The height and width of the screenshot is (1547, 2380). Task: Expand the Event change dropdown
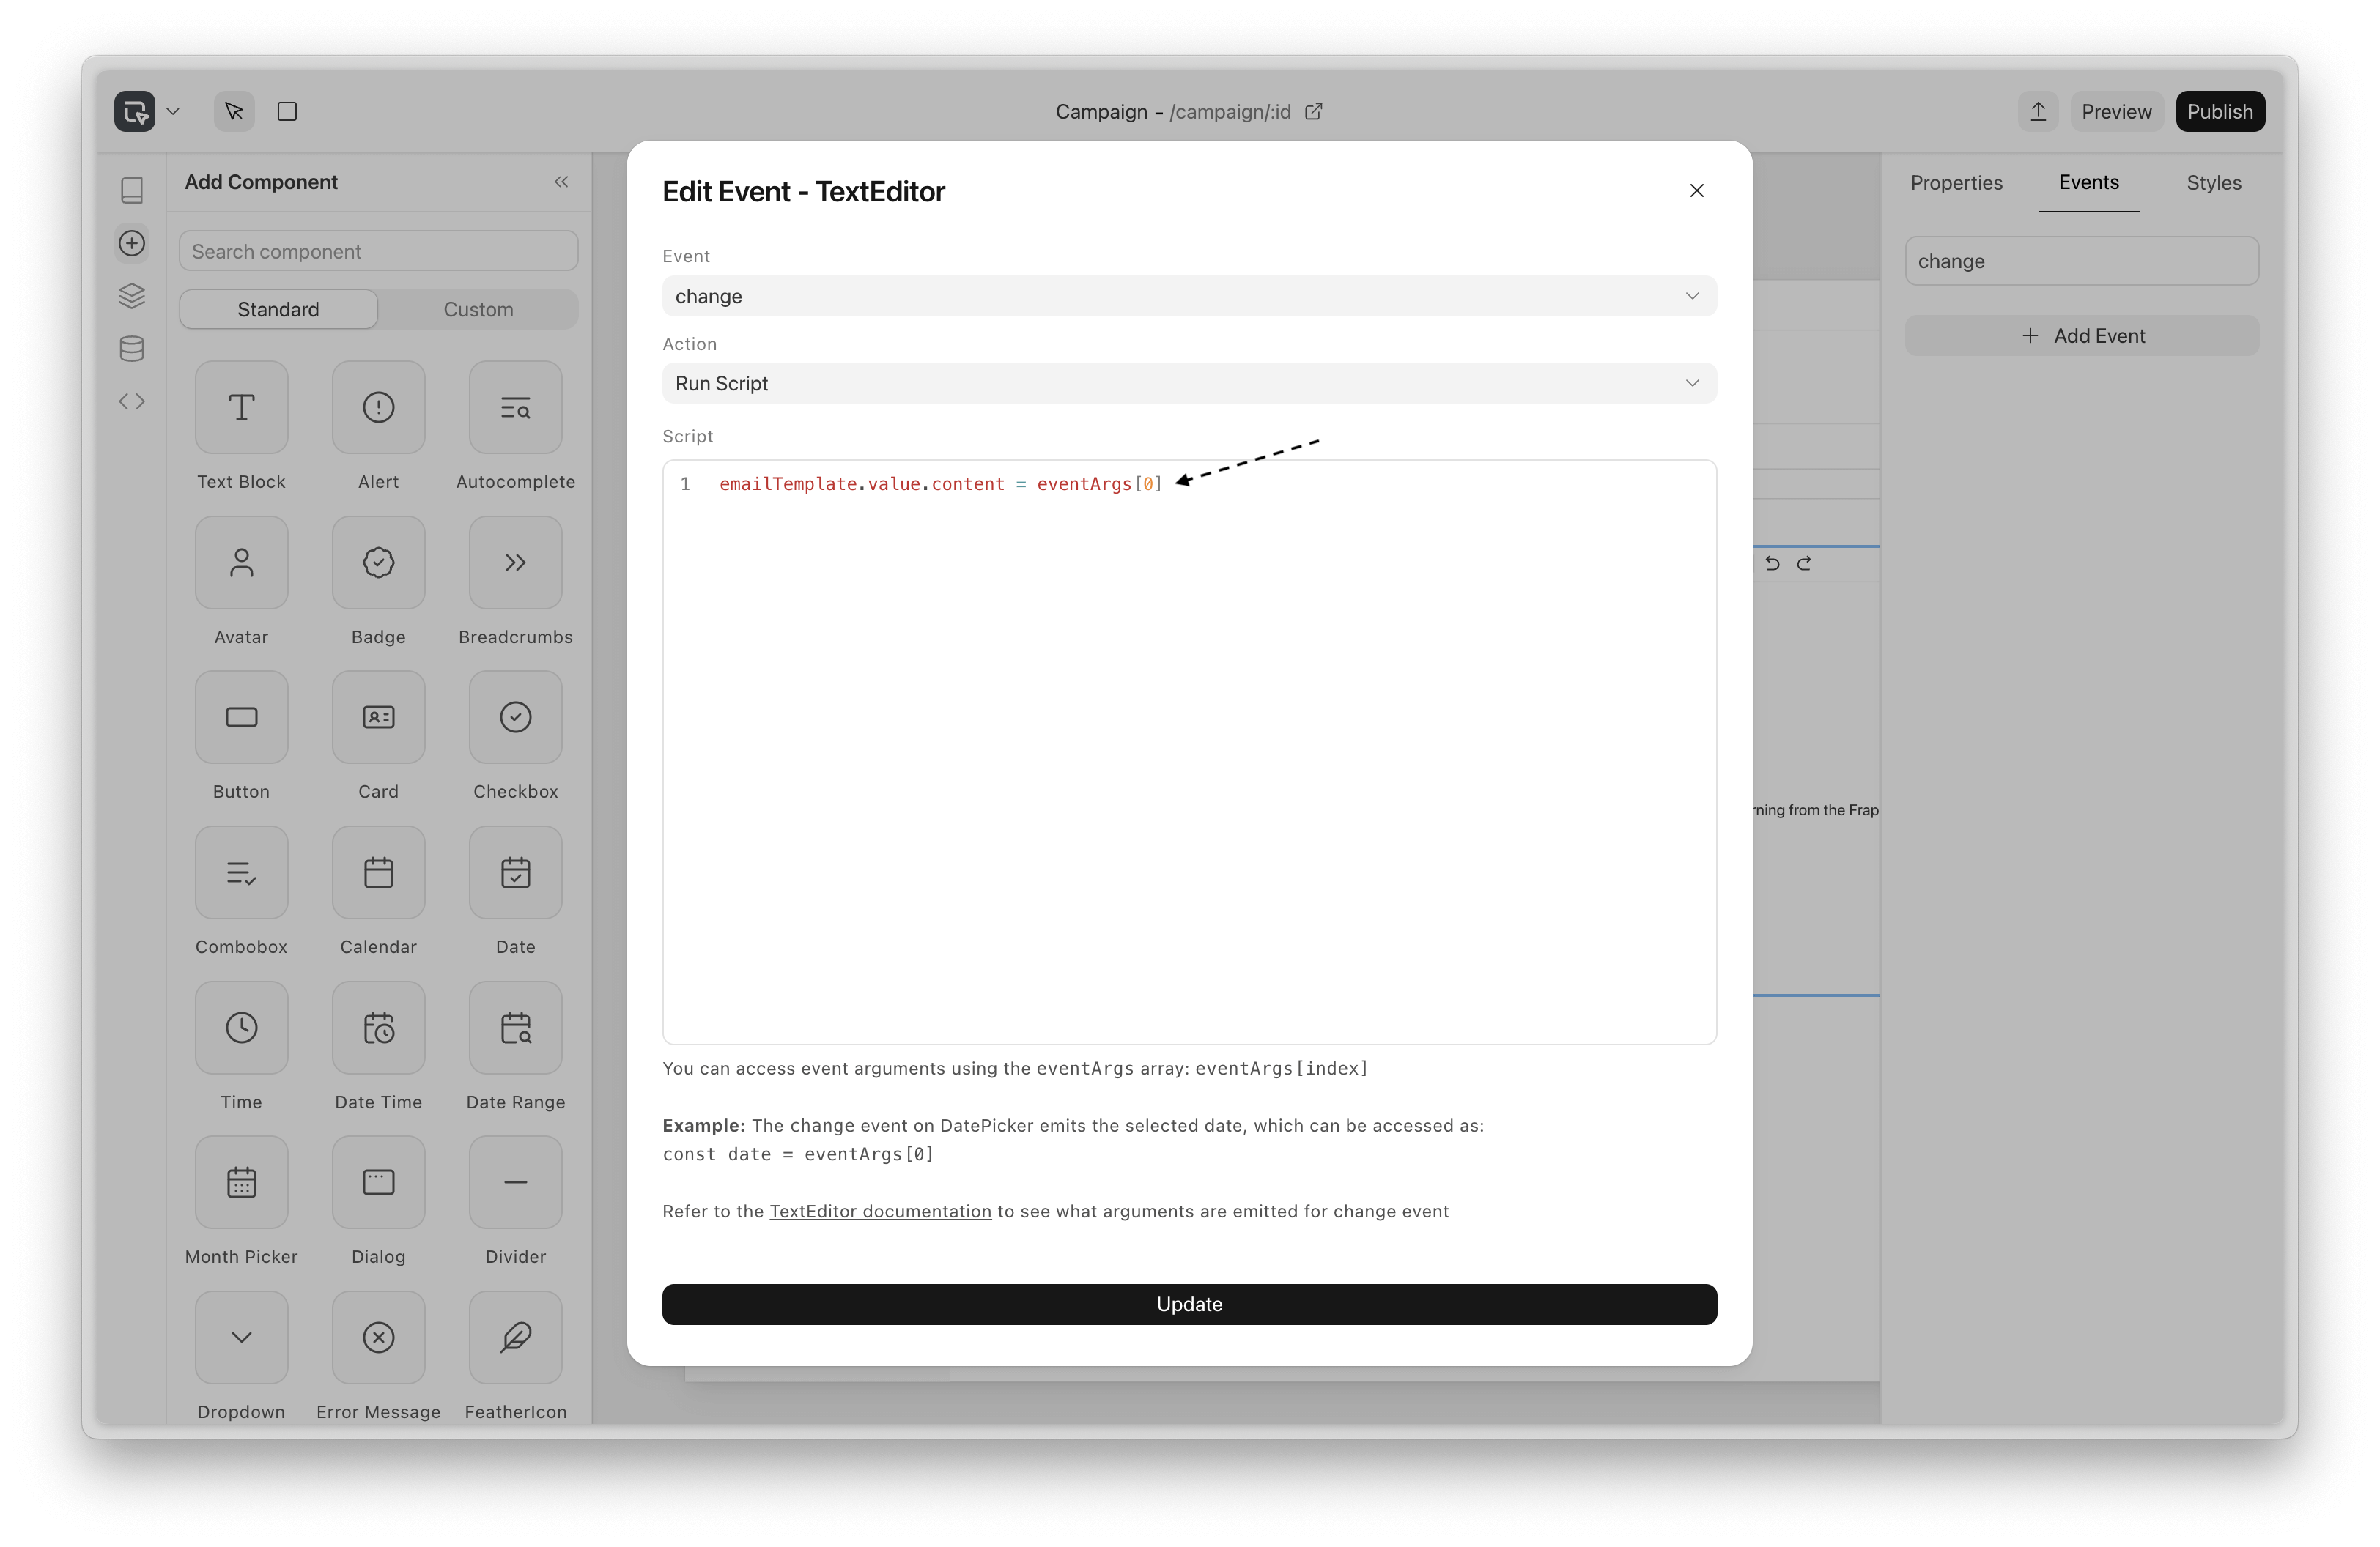(1189, 296)
